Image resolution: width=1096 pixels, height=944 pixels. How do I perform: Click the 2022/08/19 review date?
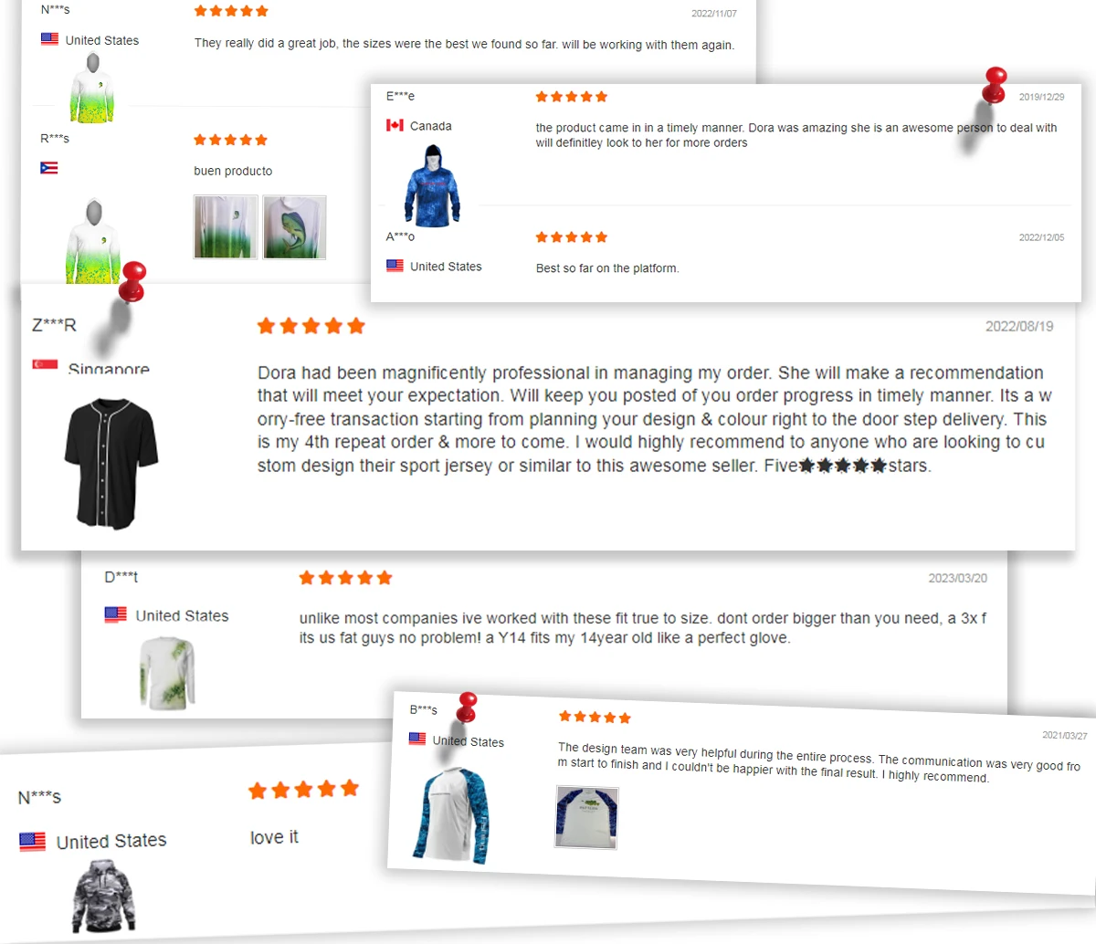point(1019,326)
